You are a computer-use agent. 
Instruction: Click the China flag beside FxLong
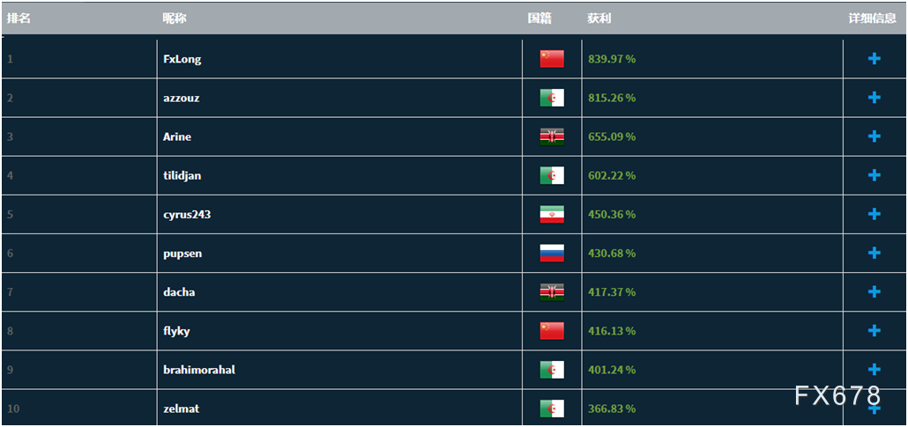(552, 59)
